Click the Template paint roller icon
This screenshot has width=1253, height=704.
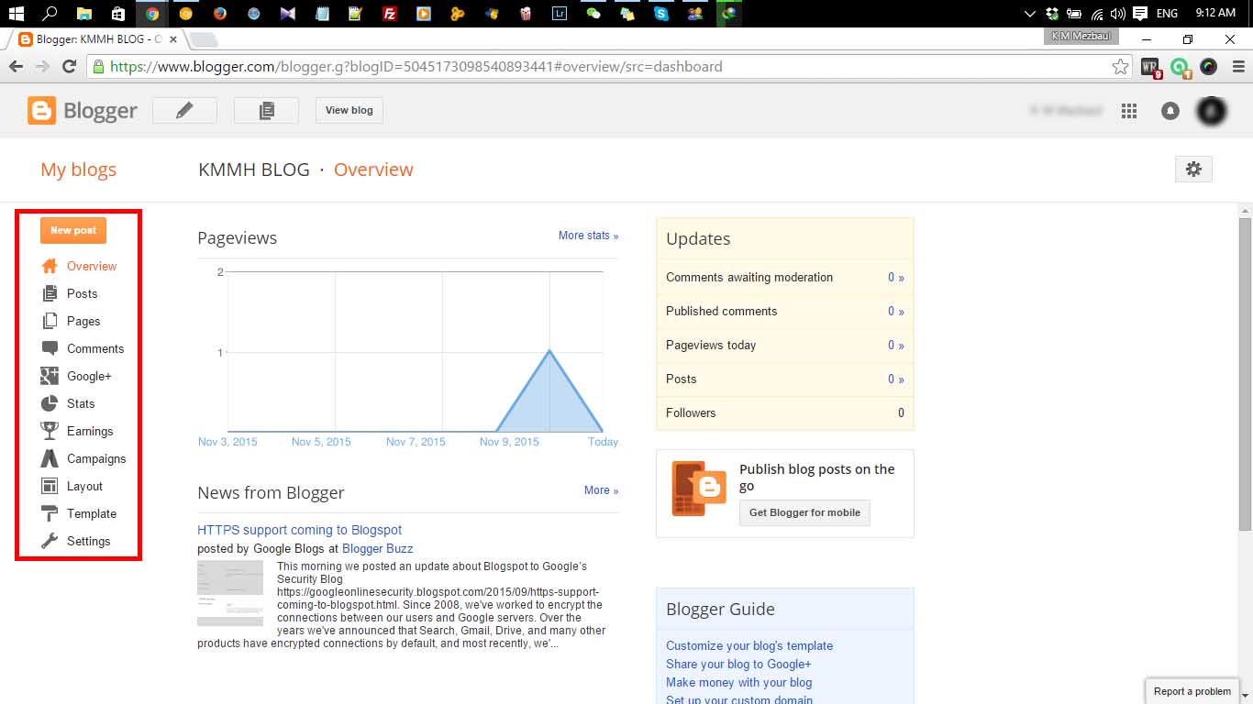click(x=50, y=513)
